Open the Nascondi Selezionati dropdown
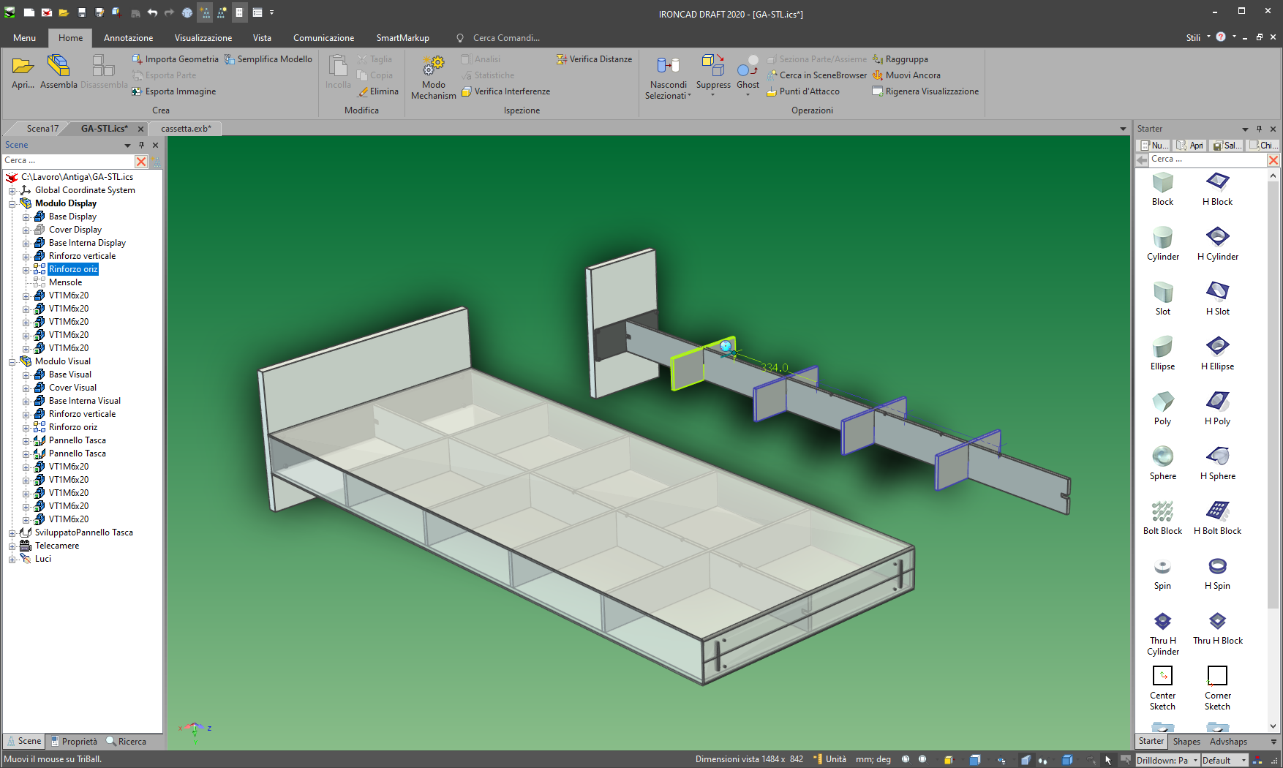This screenshot has height=768, width=1283. pyautogui.click(x=689, y=96)
